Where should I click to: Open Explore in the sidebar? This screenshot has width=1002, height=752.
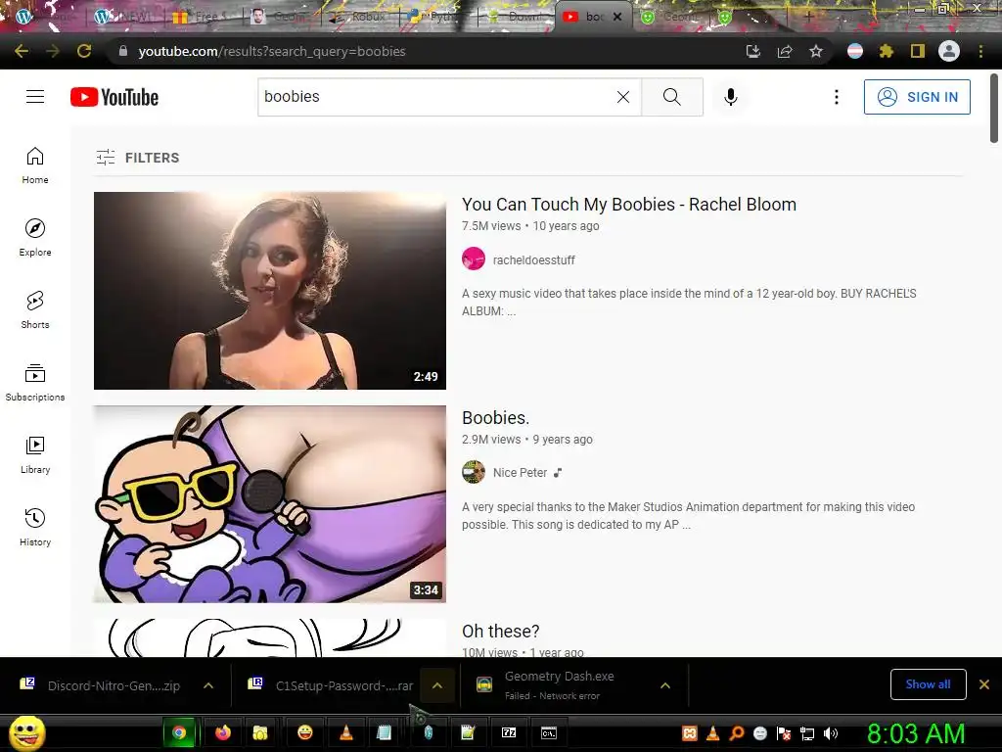click(x=35, y=237)
